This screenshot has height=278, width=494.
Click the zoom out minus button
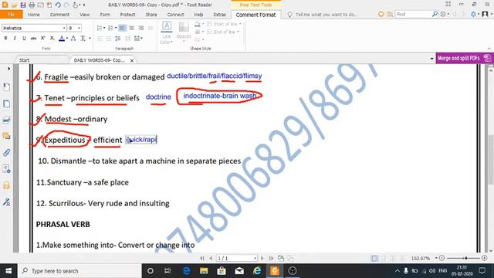(442, 258)
